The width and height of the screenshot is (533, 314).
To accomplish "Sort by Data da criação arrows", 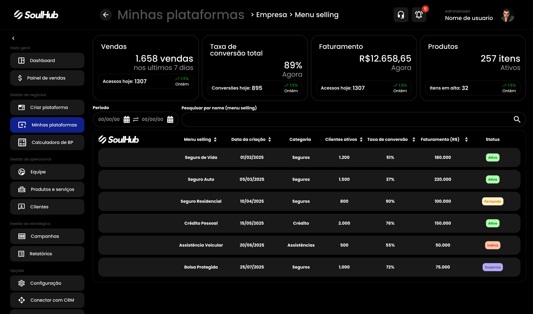I will pyautogui.click(x=270, y=139).
